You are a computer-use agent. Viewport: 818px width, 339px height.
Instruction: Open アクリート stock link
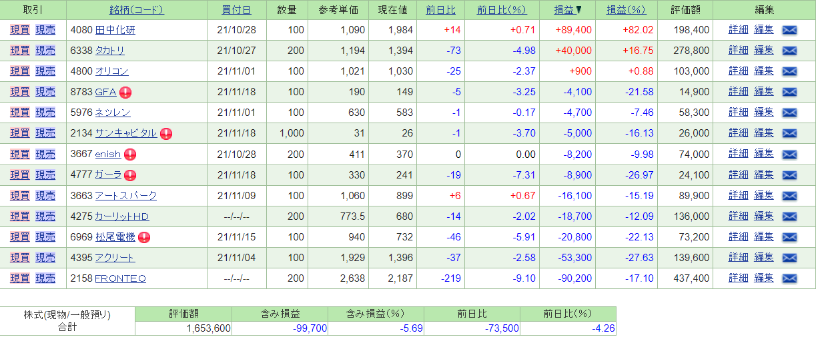115,258
